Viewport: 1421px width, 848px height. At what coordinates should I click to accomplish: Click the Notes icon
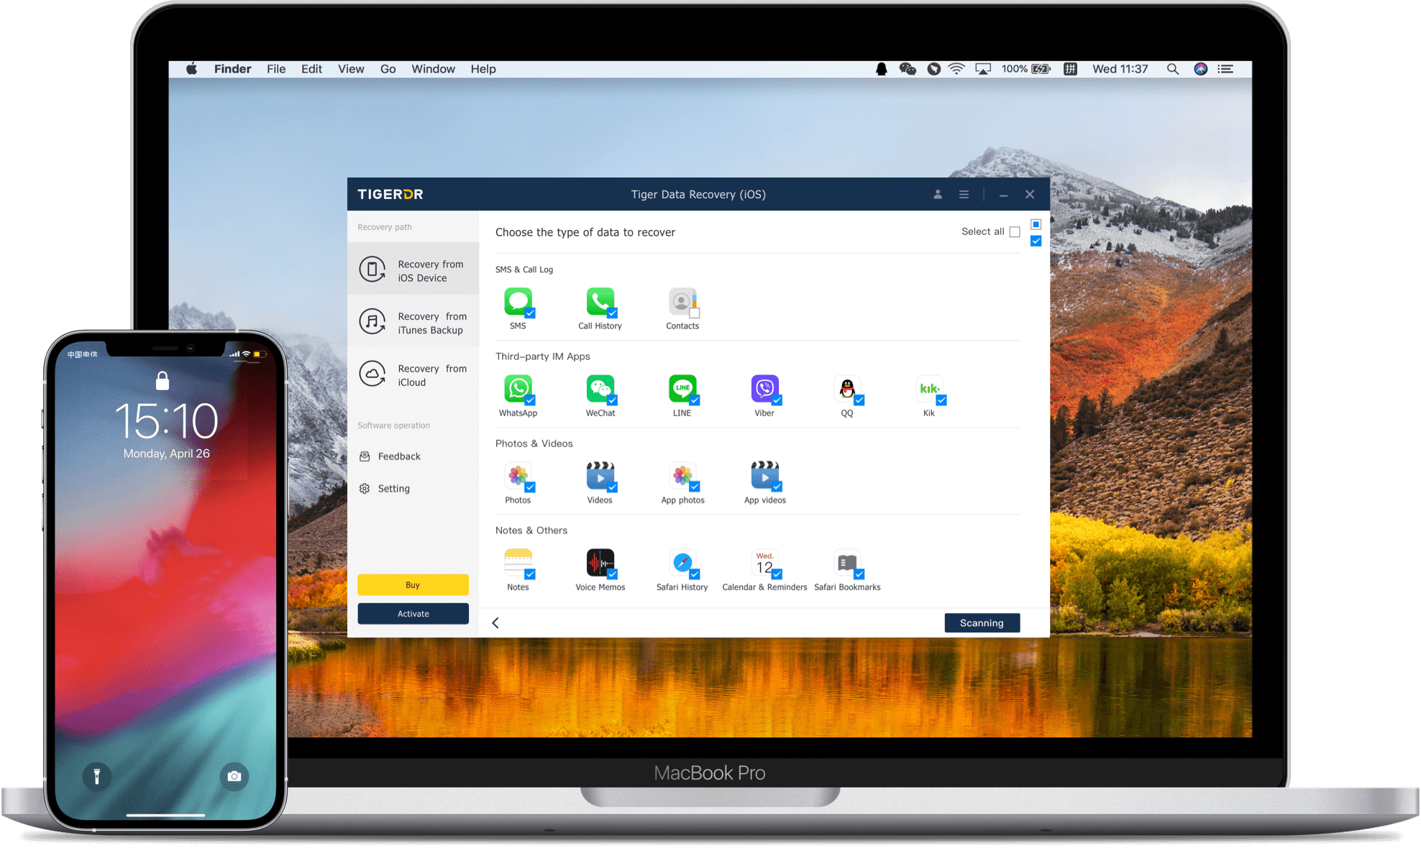pos(518,563)
